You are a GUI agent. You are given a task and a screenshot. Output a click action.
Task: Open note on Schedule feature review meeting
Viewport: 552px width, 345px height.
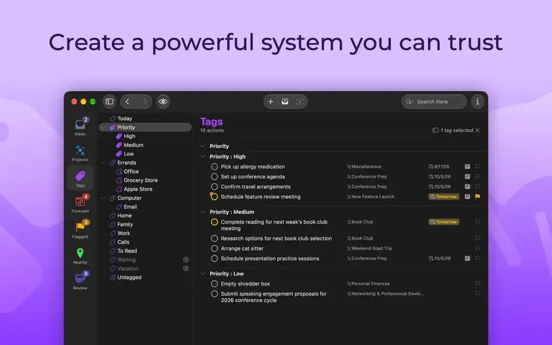(467, 197)
